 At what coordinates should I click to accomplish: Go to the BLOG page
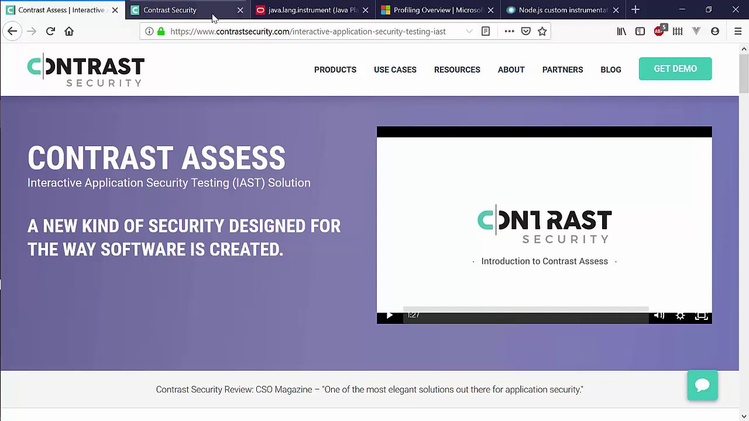pos(610,70)
